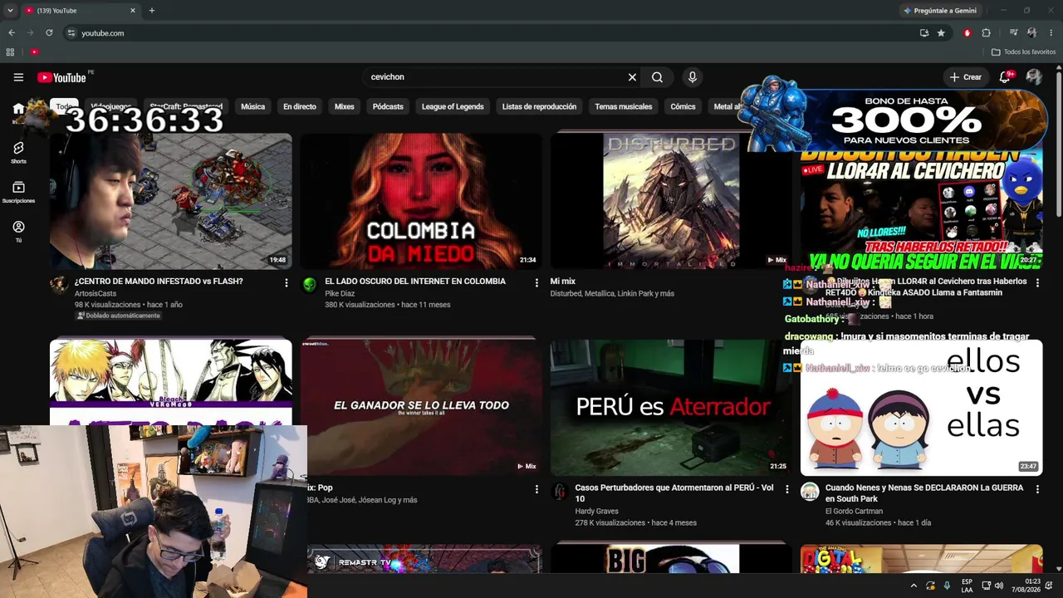Open a new browser tab

pos(151,11)
